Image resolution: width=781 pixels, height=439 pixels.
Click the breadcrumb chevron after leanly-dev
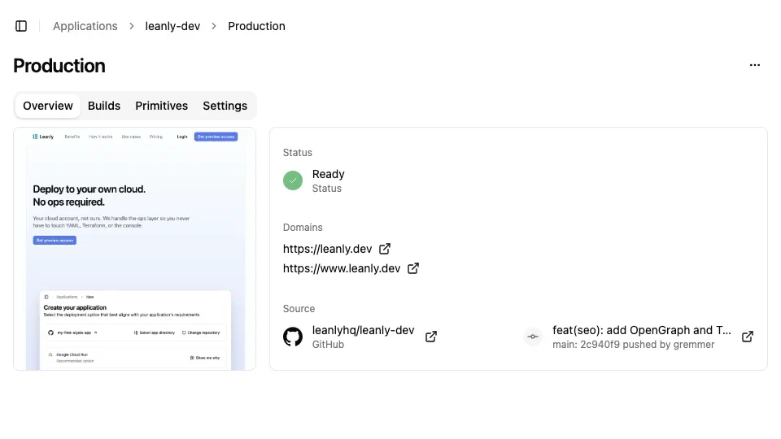pyautogui.click(x=214, y=26)
